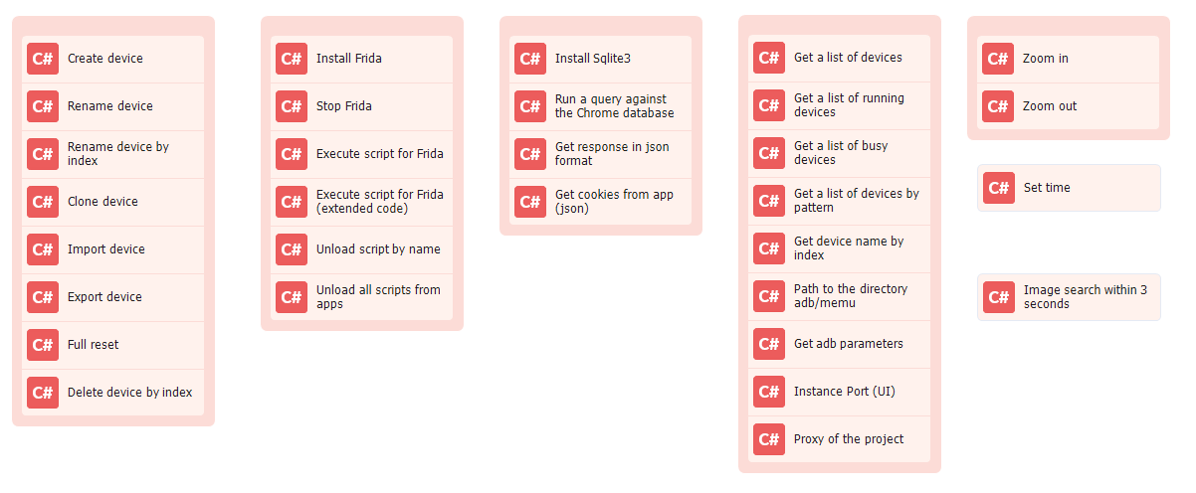Select Delete device by index

(x=113, y=393)
